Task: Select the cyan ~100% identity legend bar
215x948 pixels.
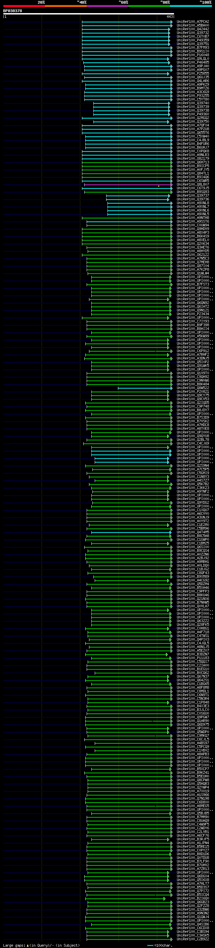Action: click(x=191, y=6)
